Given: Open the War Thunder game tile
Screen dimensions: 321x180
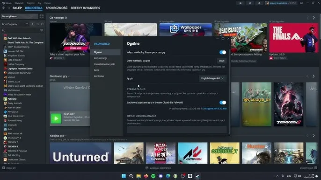Looking at the screenshot, I should point(160,153).
